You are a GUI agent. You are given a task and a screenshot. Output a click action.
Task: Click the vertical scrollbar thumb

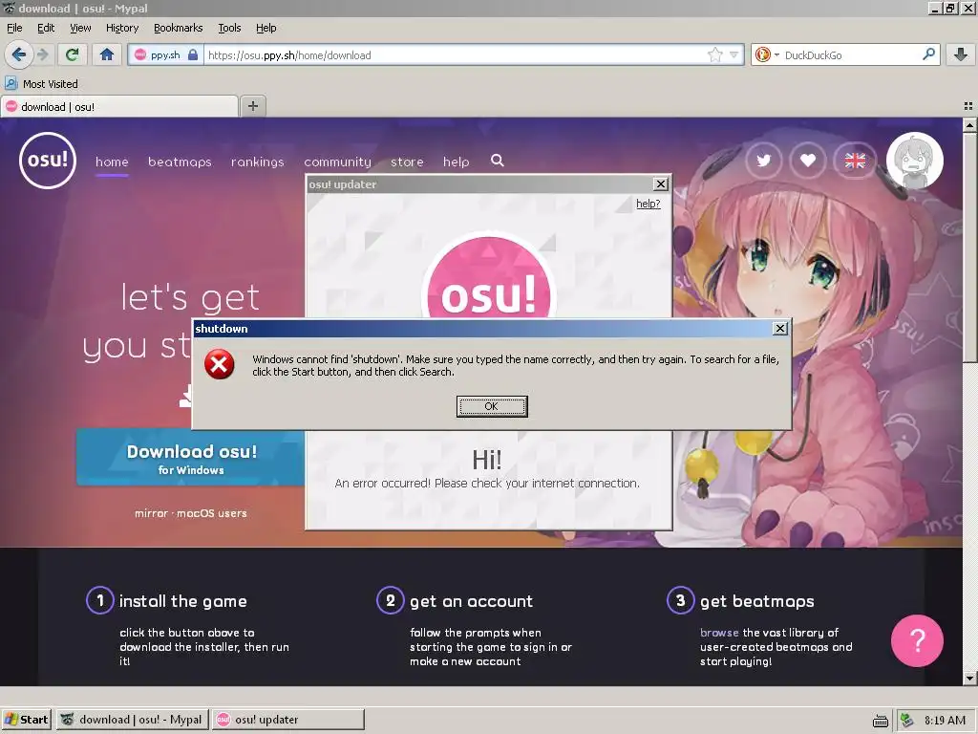(969, 247)
